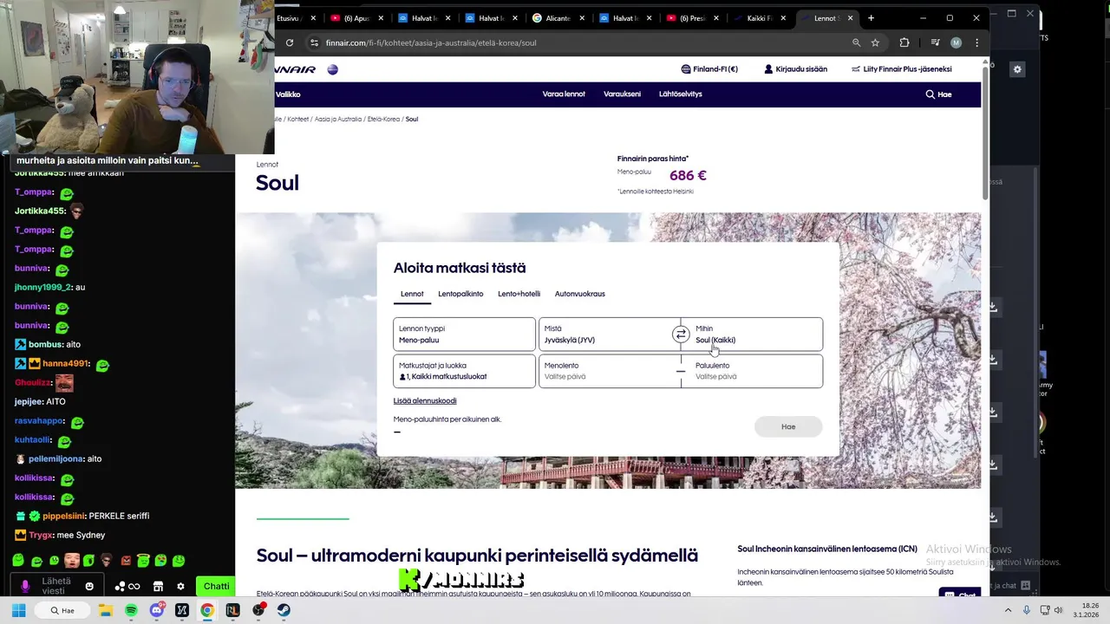The height and width of the screenshot is (624, 1110).
Task: Open Kohteet breadcrumb link
Action: (297, 119)
